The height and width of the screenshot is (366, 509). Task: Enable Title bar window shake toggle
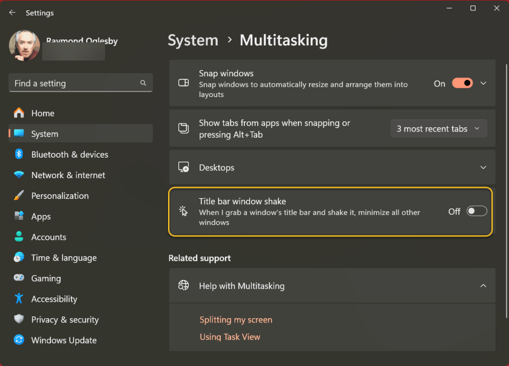pyautogui.click(x=476, y=211)
